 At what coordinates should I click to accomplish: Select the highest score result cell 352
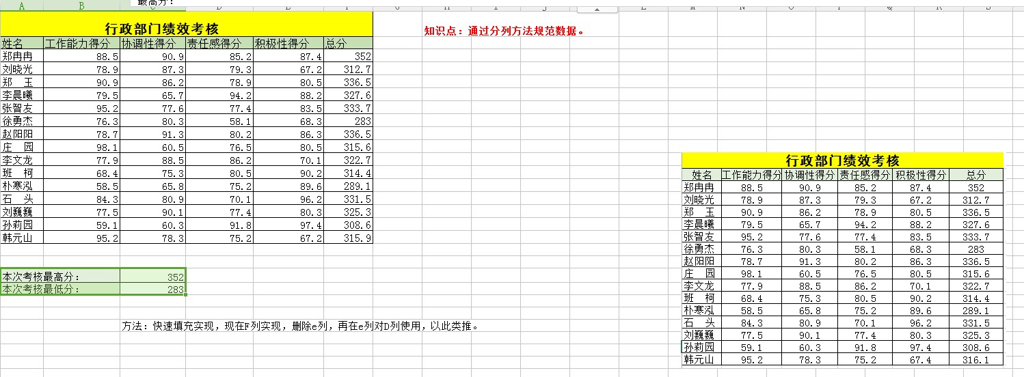coord(152,277)
